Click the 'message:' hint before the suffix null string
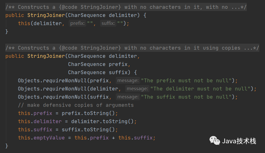 128,97
